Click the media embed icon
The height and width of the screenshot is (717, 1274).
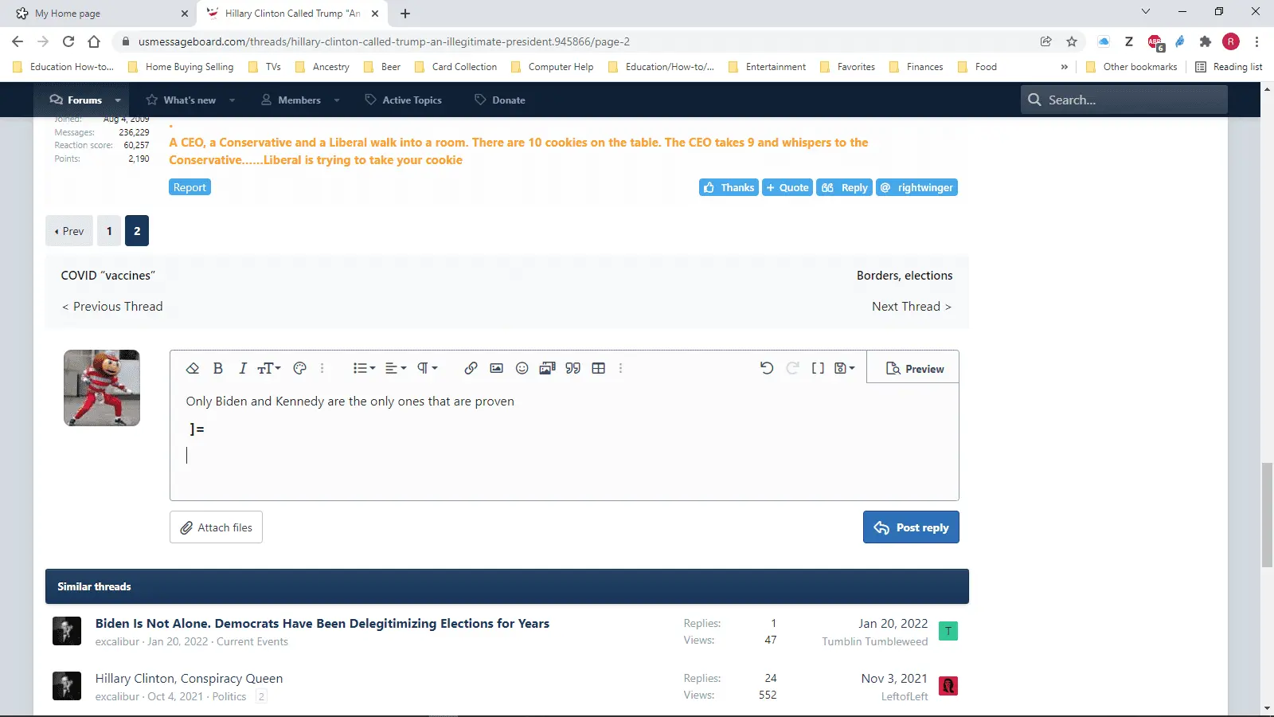pos(547,368)
